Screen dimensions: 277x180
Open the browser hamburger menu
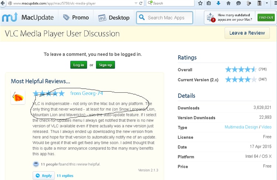[x=275, y=3]
